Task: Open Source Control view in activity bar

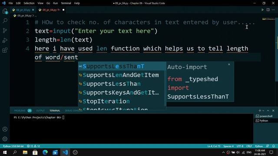Action: [5, 31]
